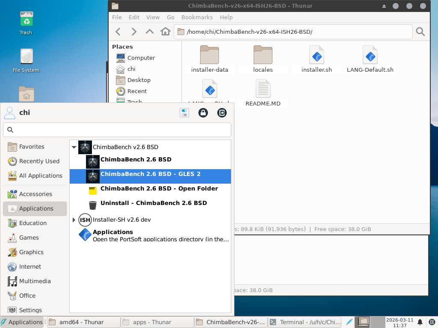
Task: Open ChimbaBench 2.6 BSD - Open Folder
Action: pyautogui.click(x=150, y=191)
